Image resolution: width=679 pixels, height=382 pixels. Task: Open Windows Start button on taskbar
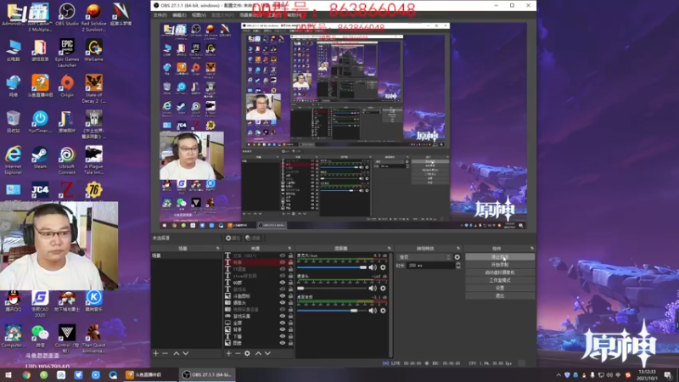(x=8, y=375)
